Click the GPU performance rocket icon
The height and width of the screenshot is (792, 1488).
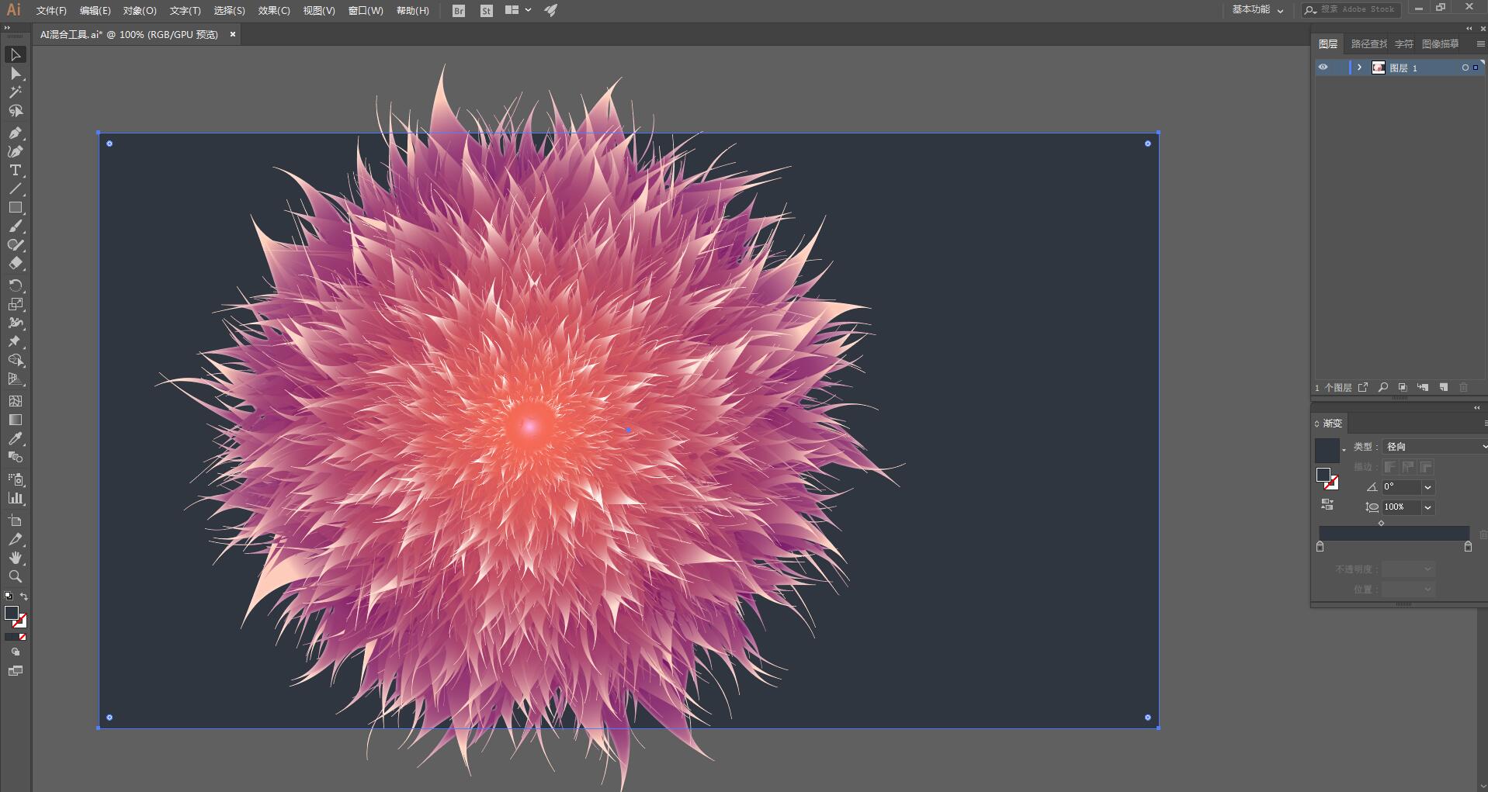(x=551, y=10)
